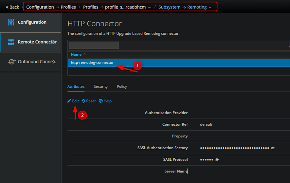Viewport: 290px width, 183px height.
Task: Expand the Profiles profile dropdown in breadcrumb
Action: click(150, 7)
